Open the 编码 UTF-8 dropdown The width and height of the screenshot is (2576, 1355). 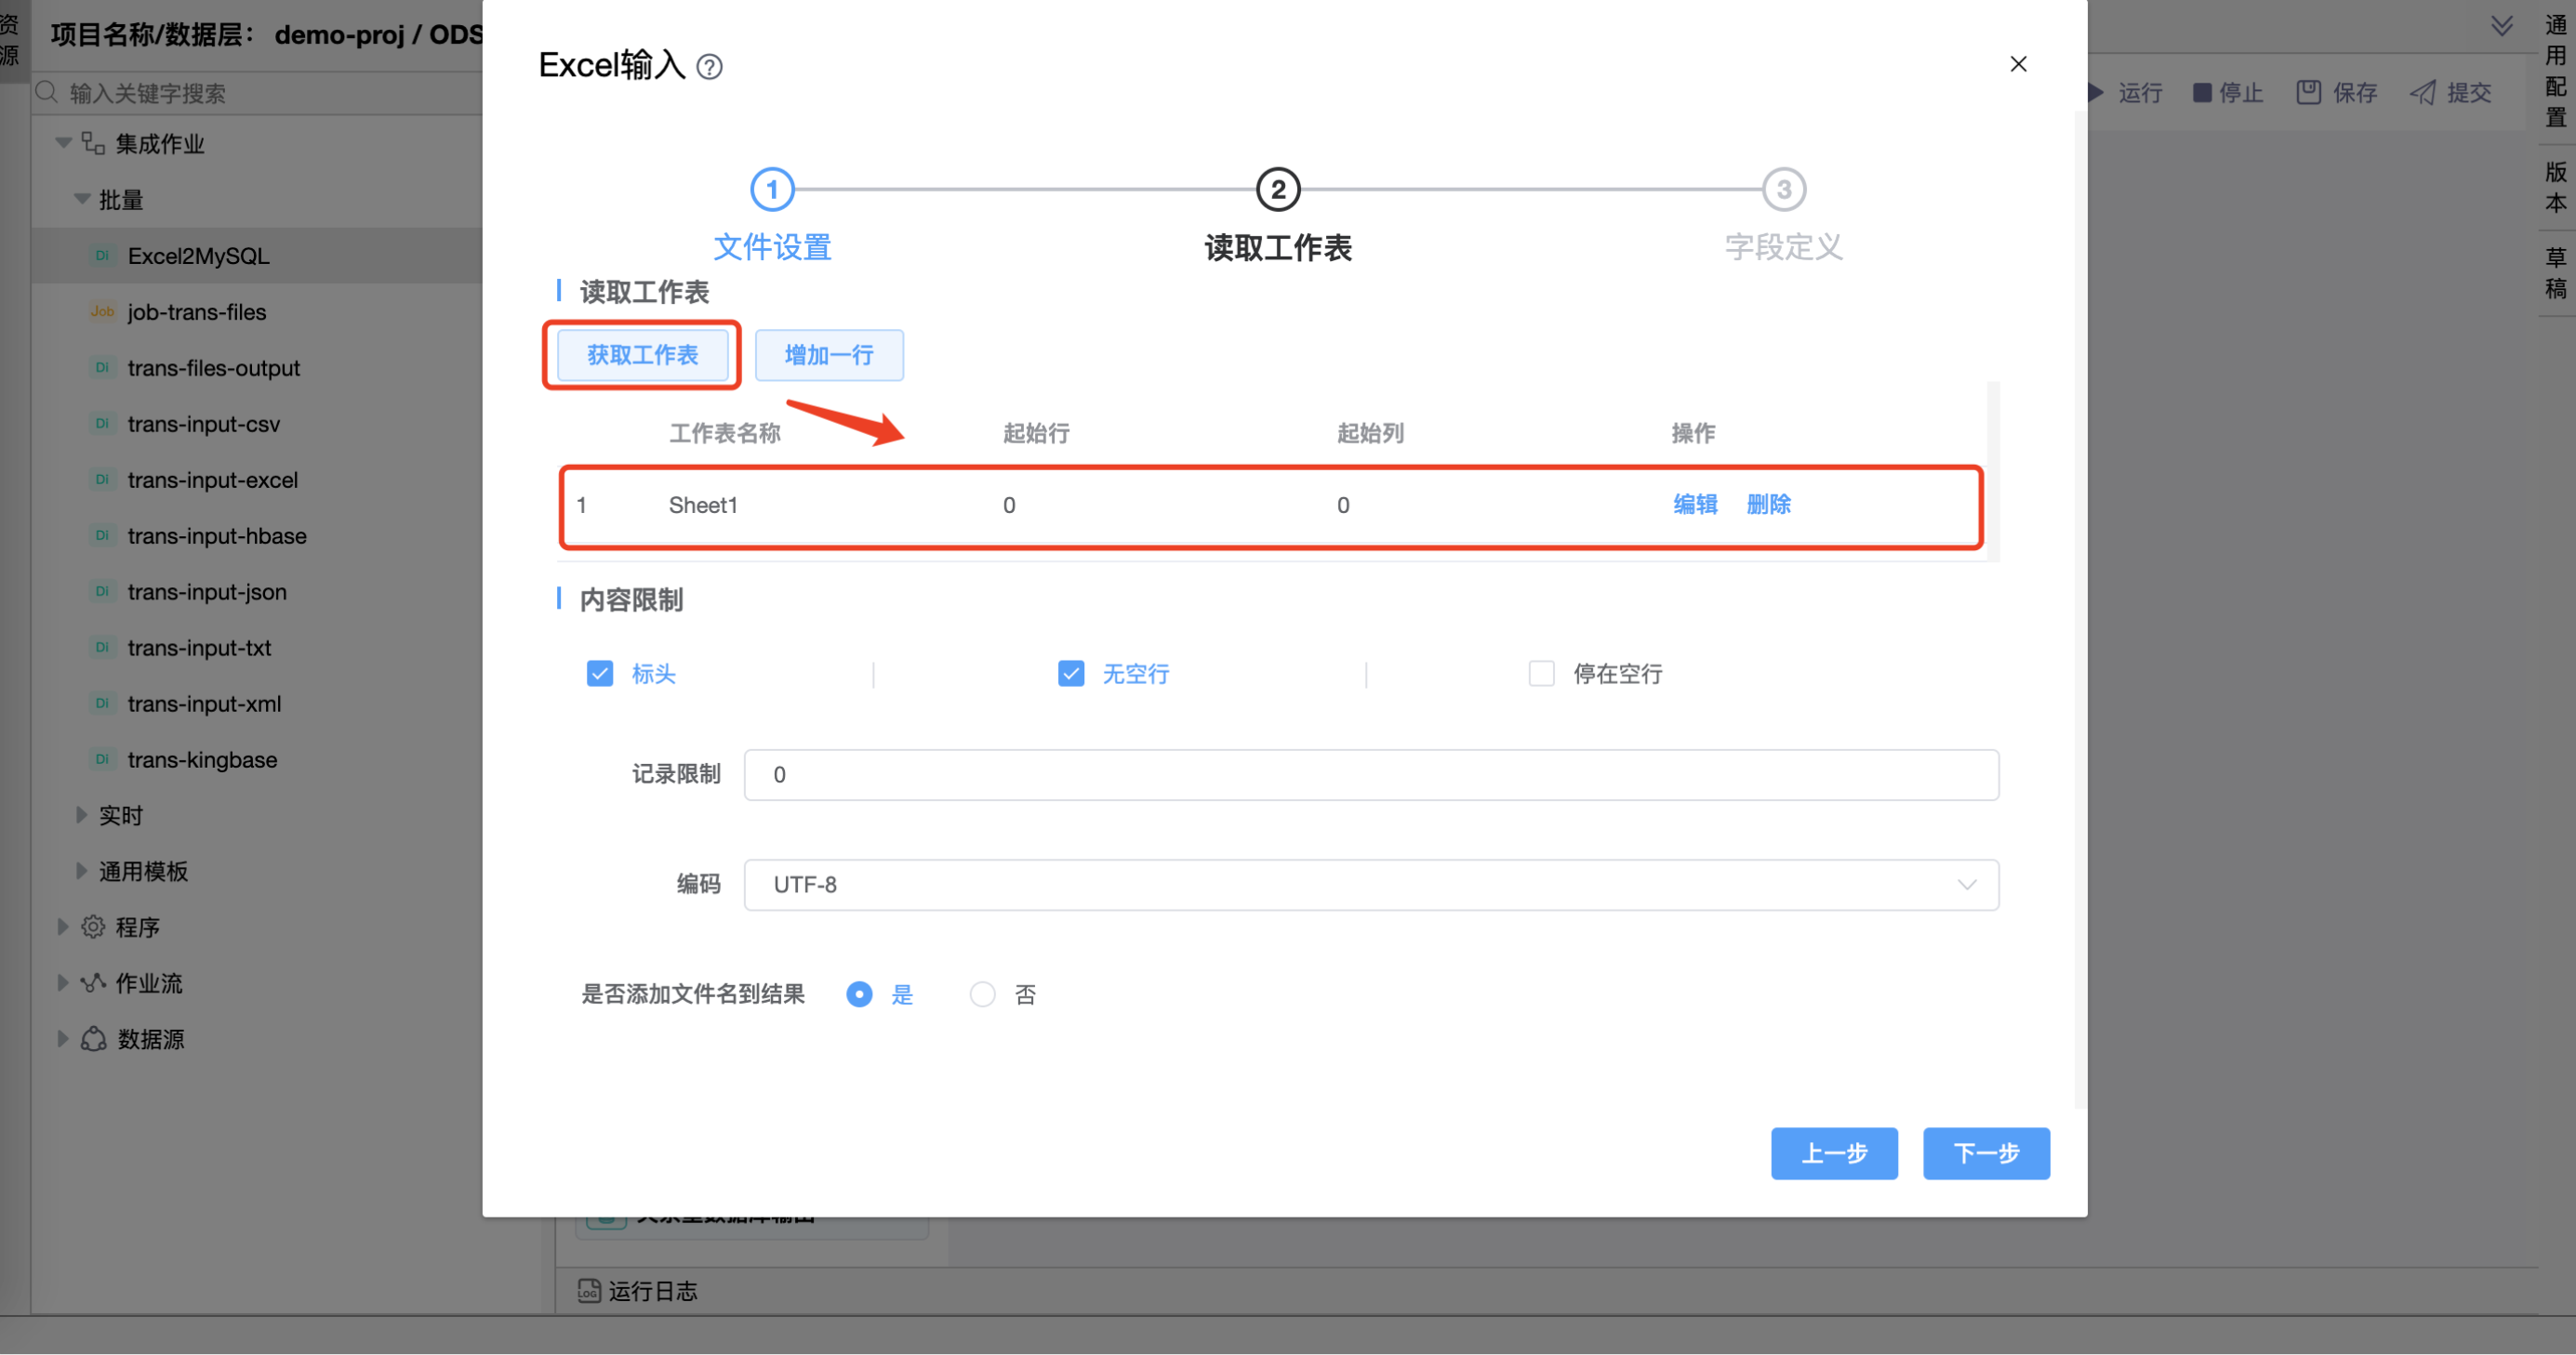coord(1370,885)
